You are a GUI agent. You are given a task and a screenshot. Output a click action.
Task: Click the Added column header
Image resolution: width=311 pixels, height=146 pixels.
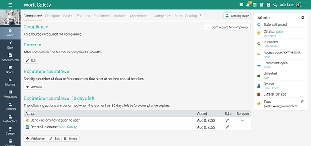(x=202, y=113)
